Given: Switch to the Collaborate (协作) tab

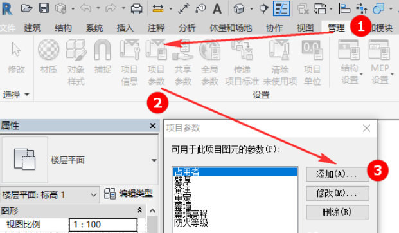Looking at the screenshot, I should click(274, 28).
